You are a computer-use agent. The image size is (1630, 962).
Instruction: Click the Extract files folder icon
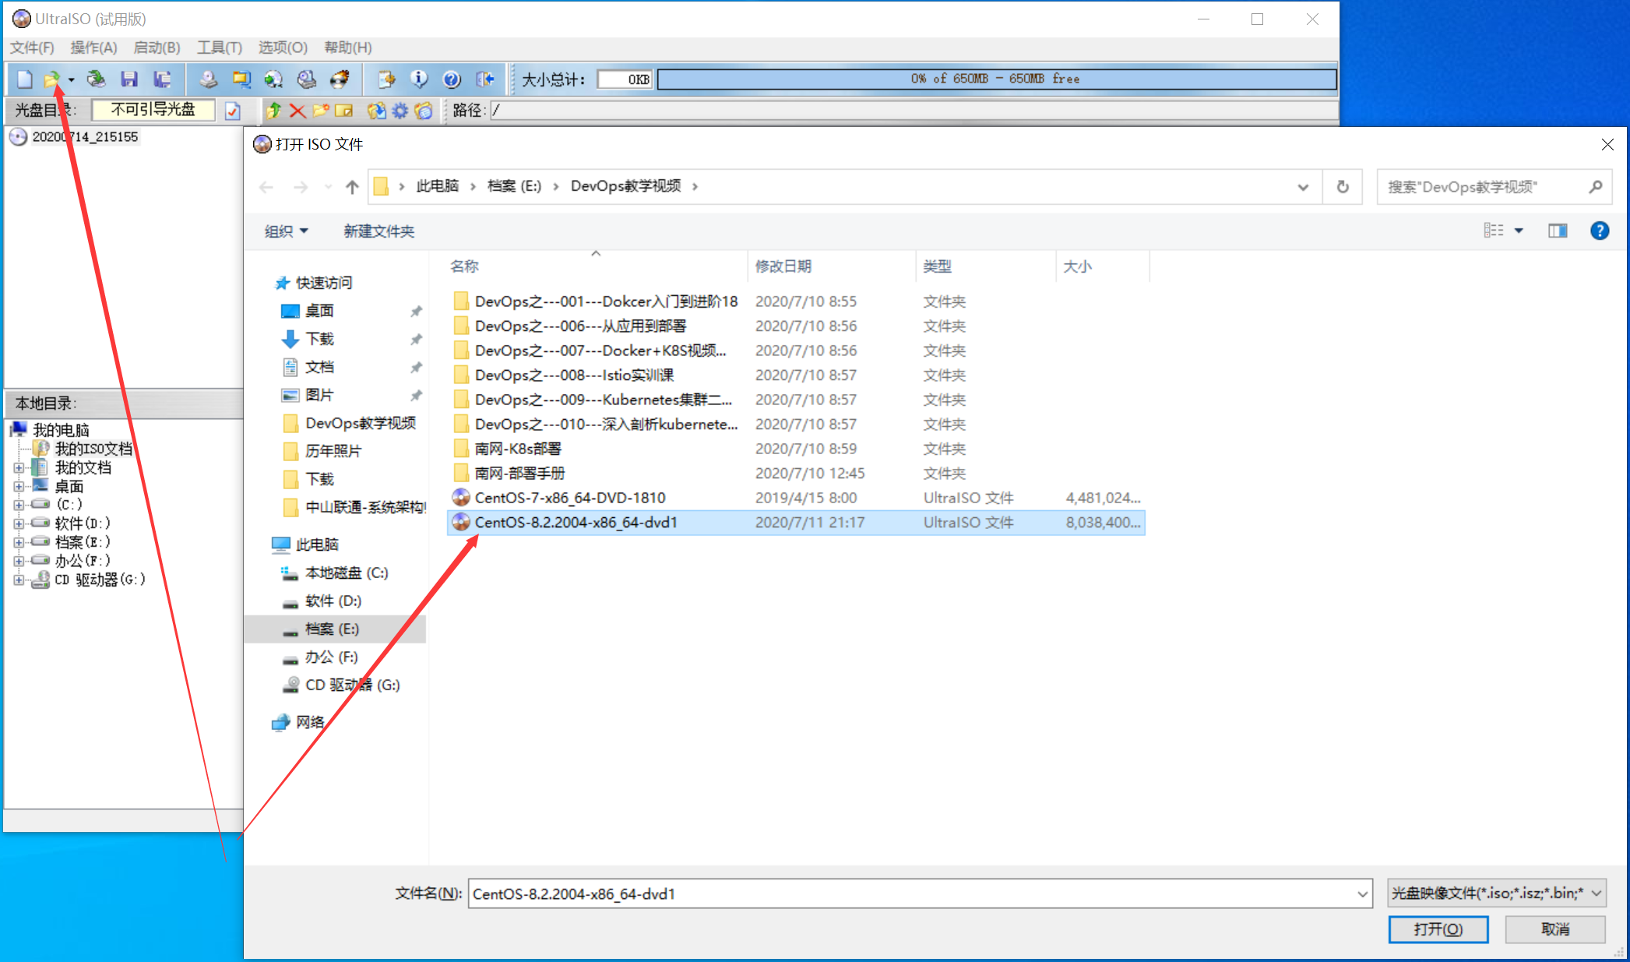coord(377,111)
